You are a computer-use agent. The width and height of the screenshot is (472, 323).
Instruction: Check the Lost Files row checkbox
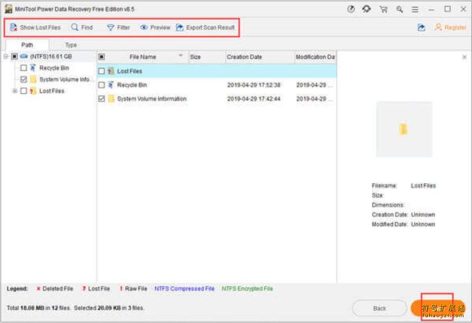[x=101, y=71]
